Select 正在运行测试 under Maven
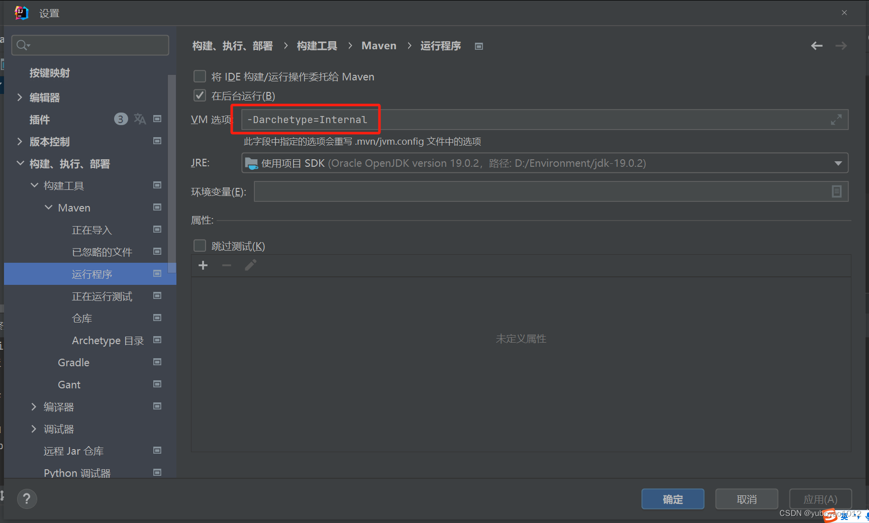 [102, 296]
